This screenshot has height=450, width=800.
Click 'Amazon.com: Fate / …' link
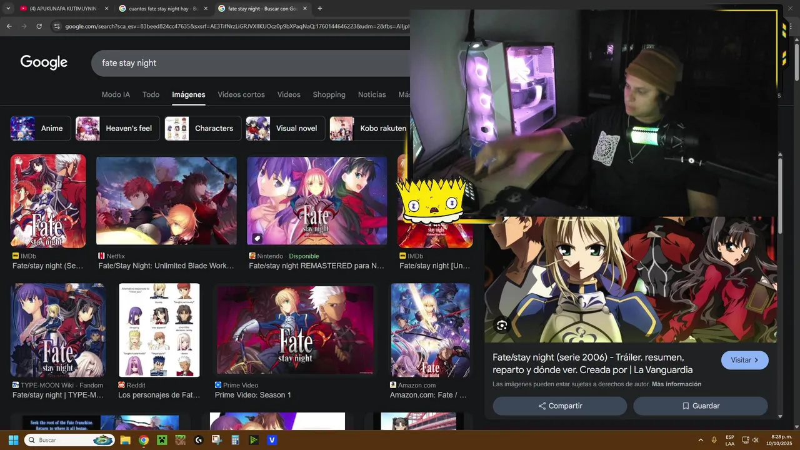click(428, 395)
